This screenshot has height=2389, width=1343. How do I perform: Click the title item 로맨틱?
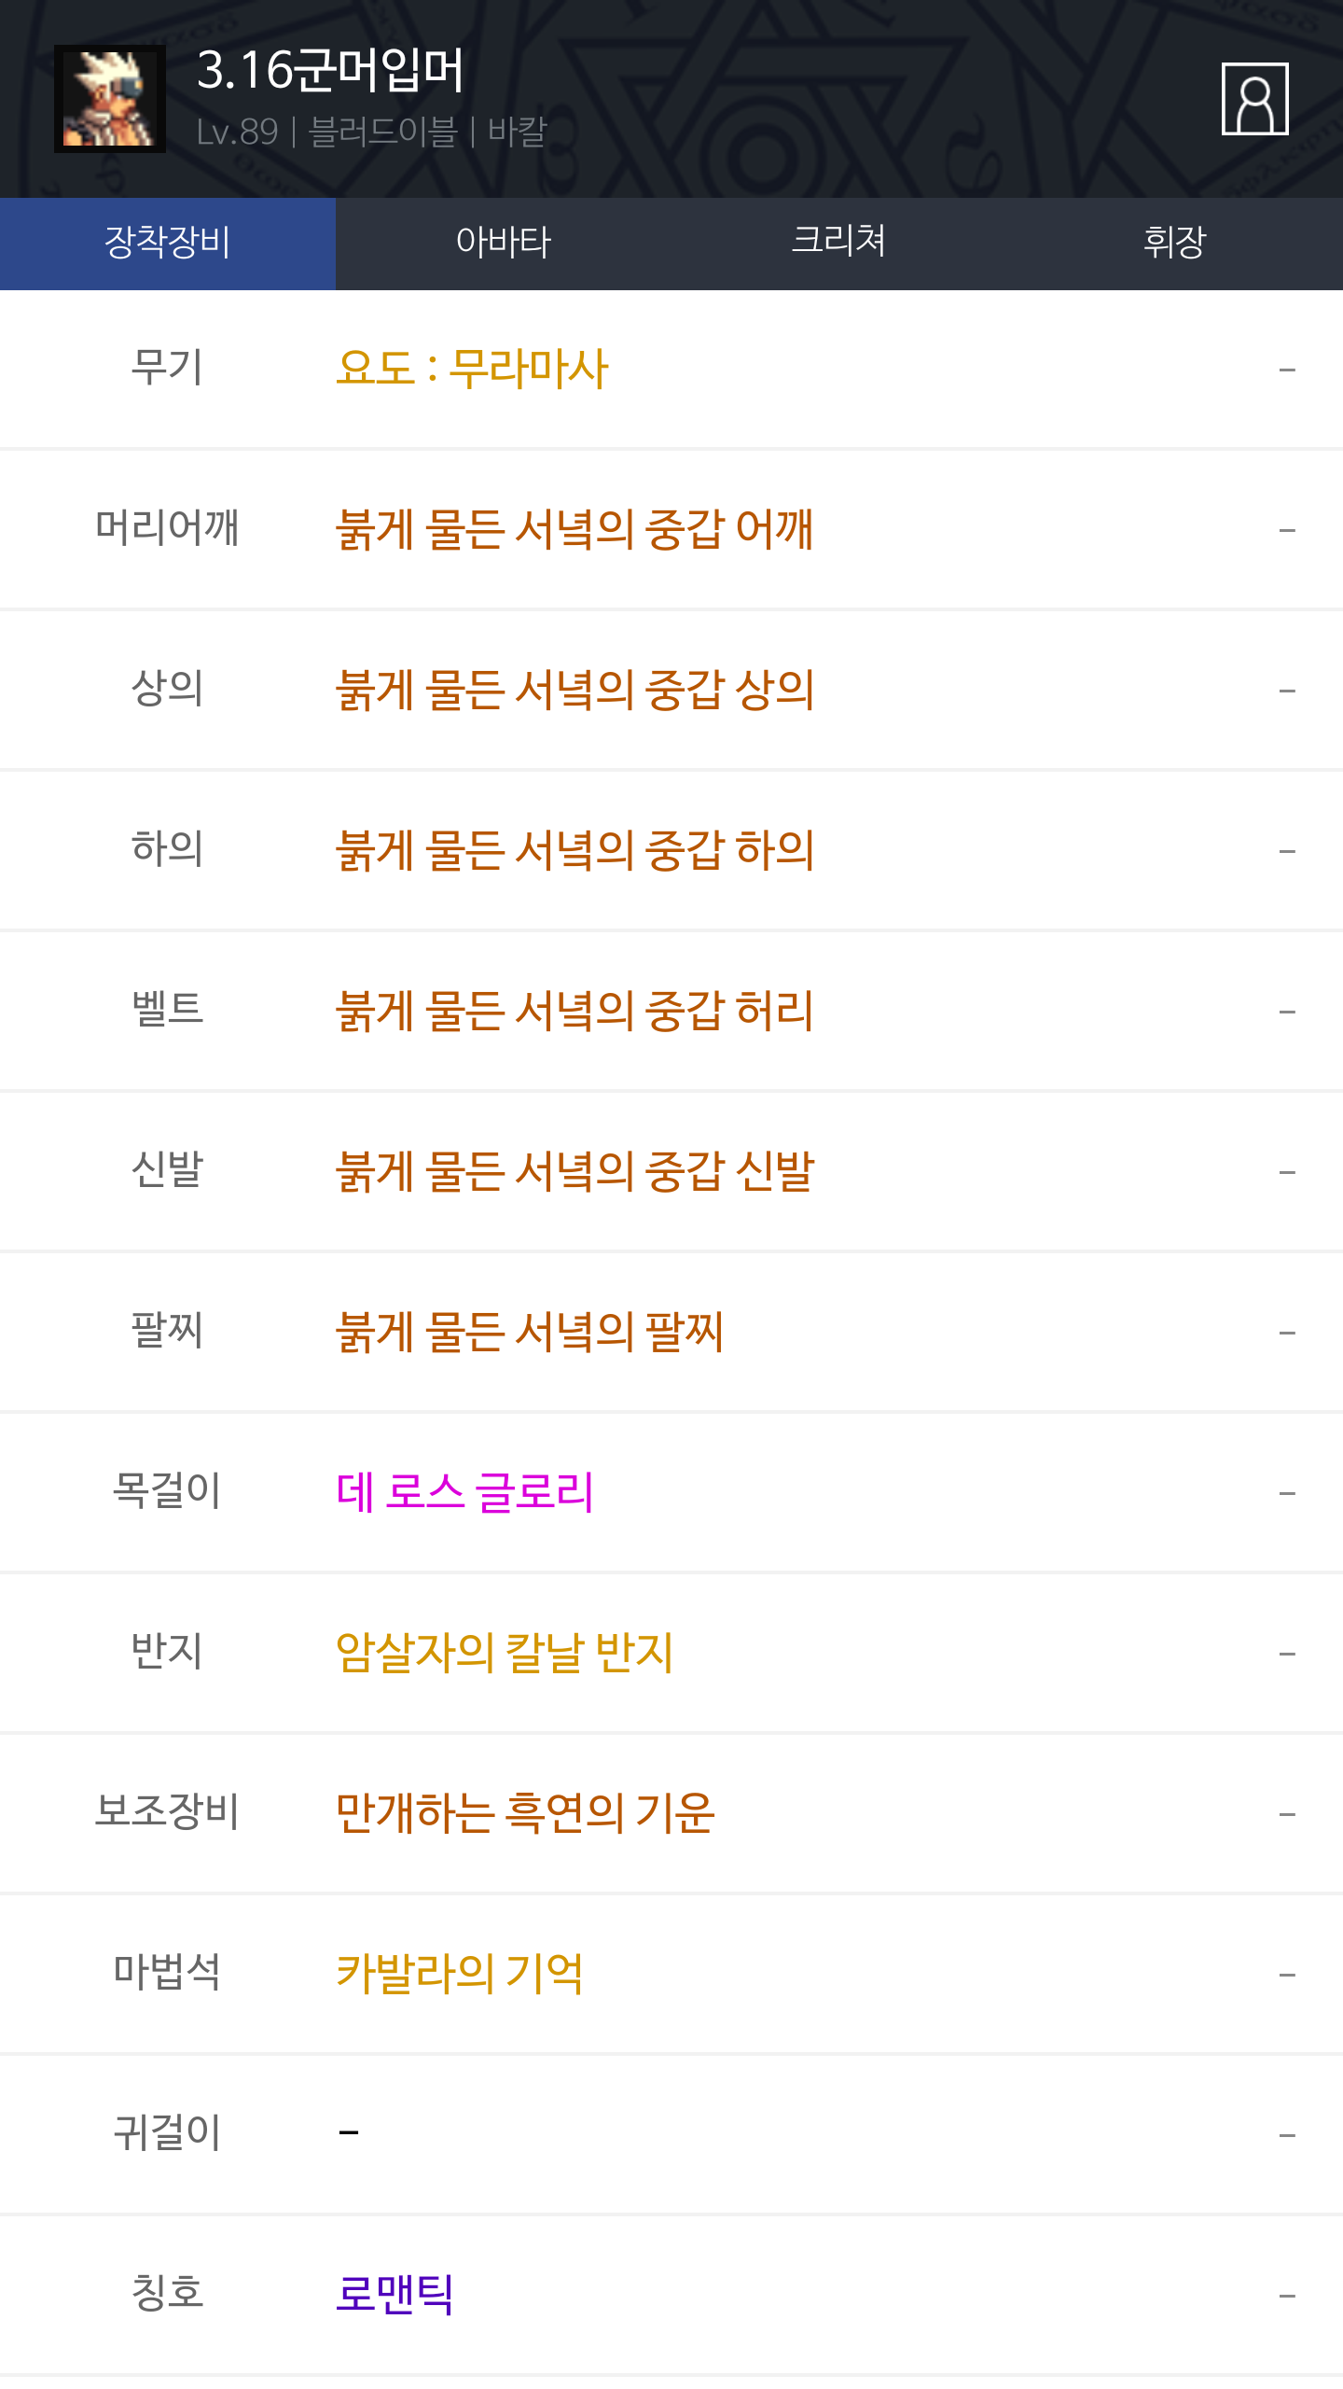click(395, 2295)
